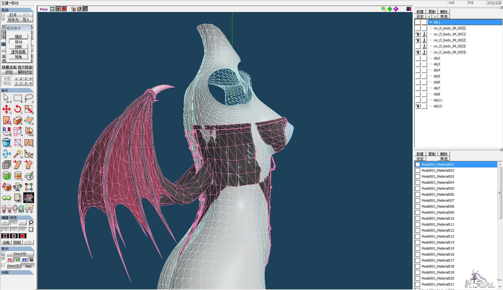Click the memory slot 3 button beside 记忆

[x=26, y=78]
